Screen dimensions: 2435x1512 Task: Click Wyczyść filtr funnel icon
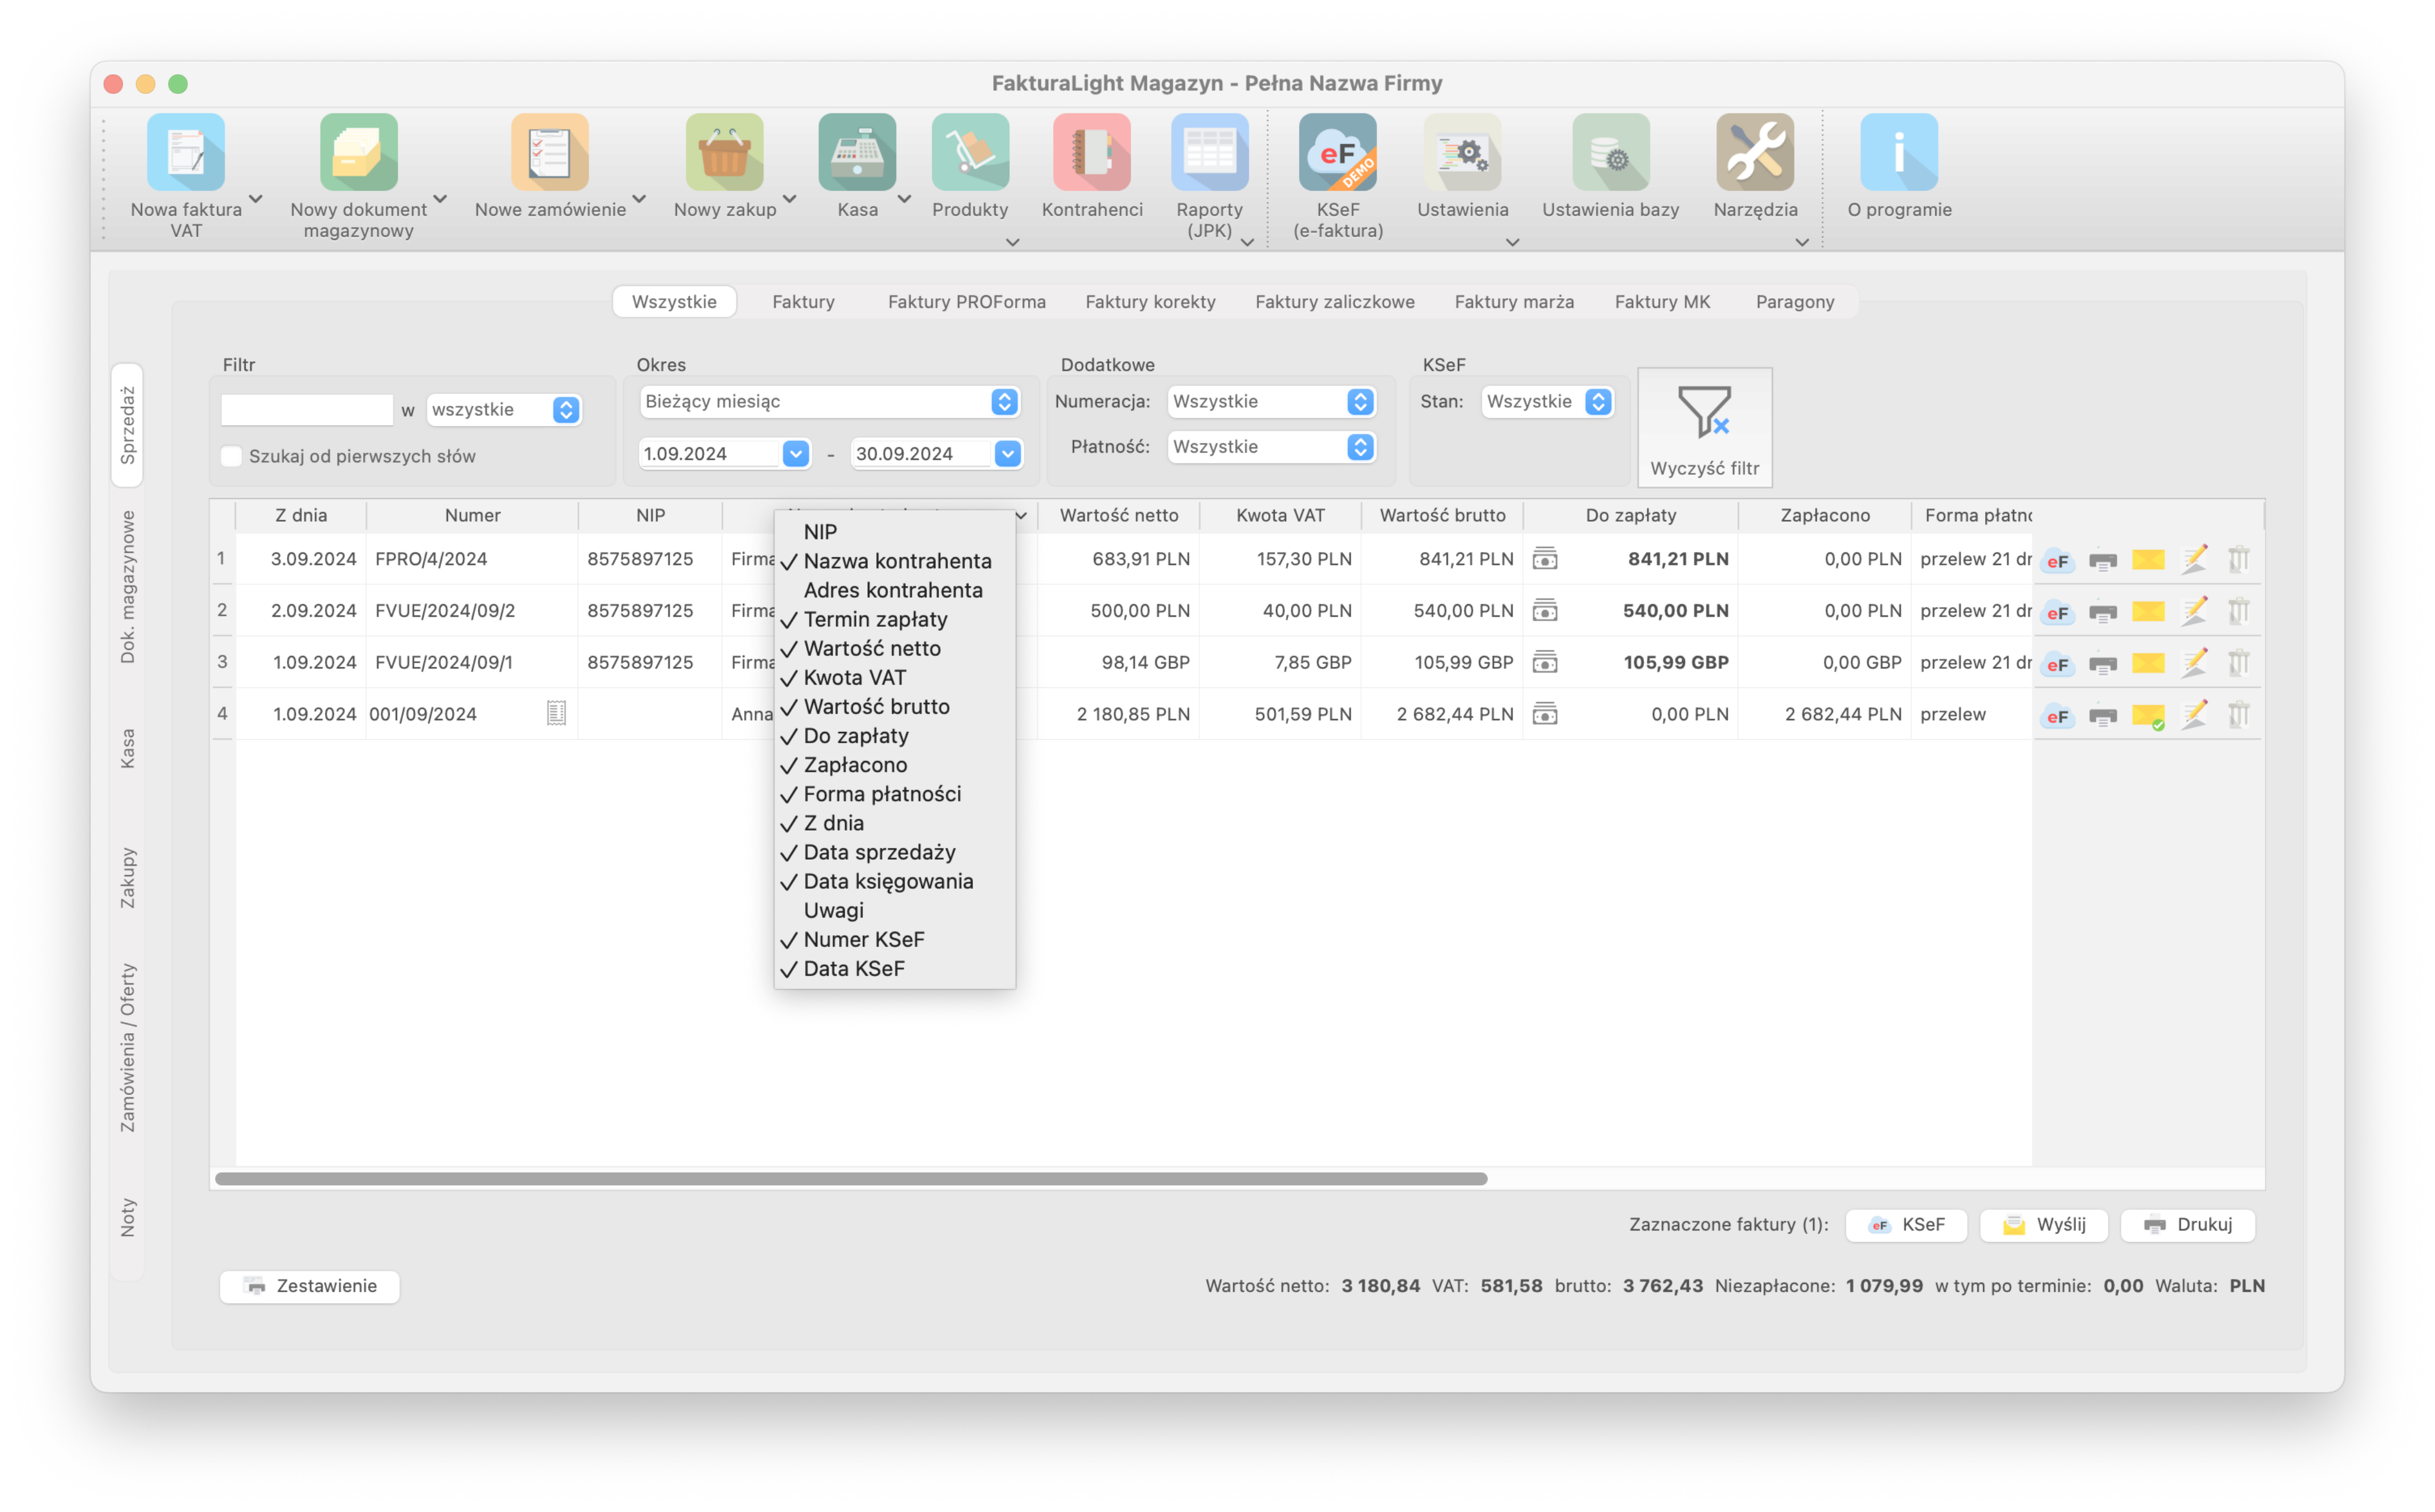[x=1704, y=428]
